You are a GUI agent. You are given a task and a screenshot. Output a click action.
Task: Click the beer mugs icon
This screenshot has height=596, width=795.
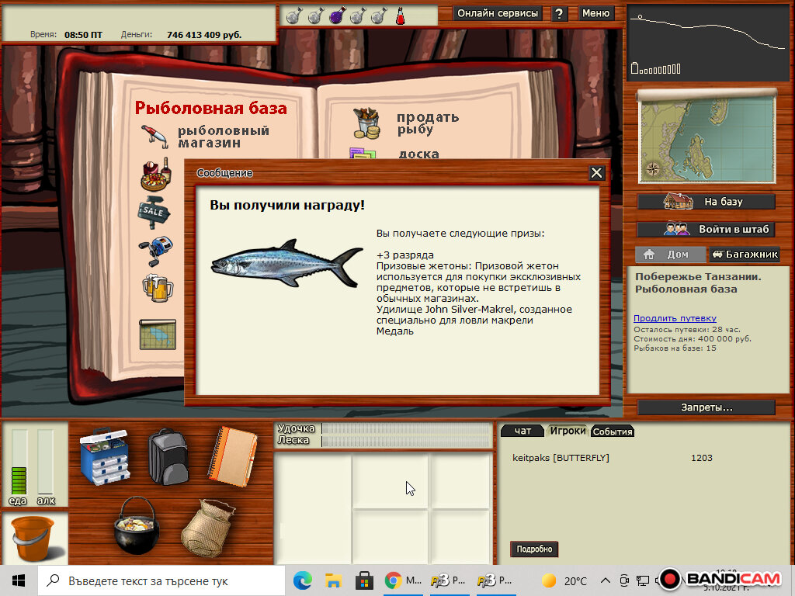[x=158, y=286]
